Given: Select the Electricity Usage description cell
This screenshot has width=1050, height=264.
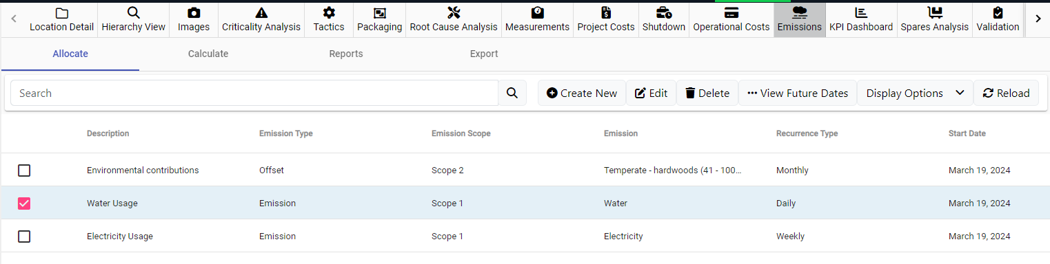Looking at the screenshot, I should click(120, 236).
